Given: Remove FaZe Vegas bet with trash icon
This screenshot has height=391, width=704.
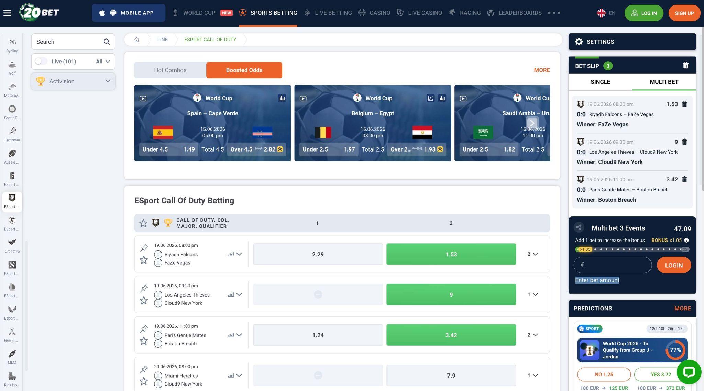Looking at the screenshot, I should (x=684, y=104).
